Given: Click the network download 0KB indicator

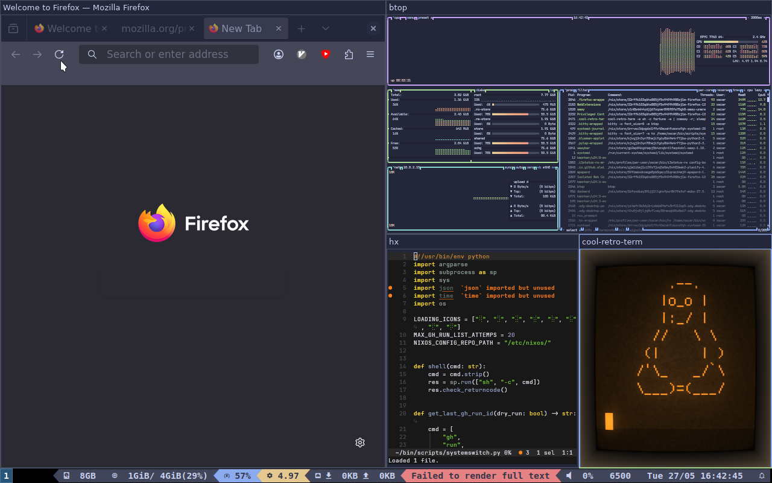Looking at the screenshot, I should pyautogui.click(x=341, y=476).
